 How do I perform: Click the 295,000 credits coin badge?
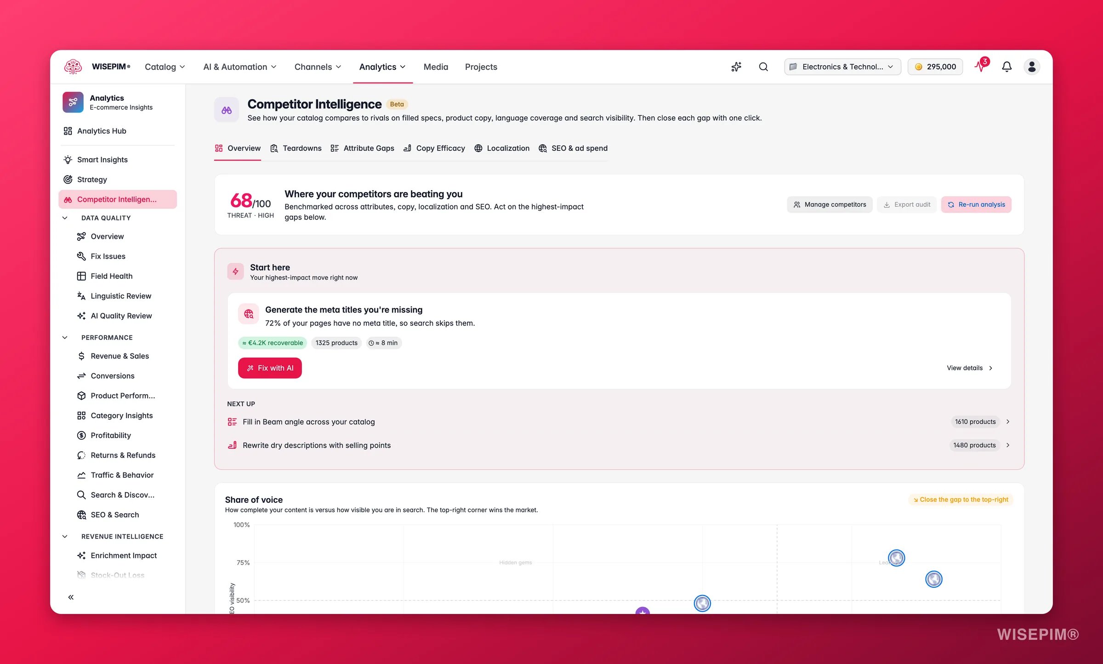coord(935,67)
